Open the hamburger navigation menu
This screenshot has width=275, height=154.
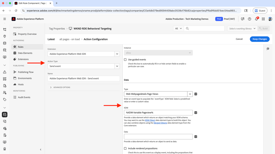coord(4,19)
